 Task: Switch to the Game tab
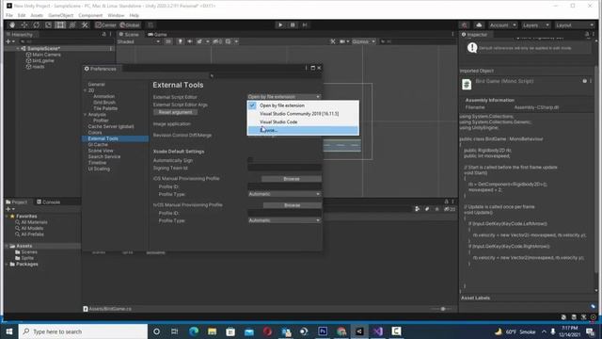click(x=157, y=34)
